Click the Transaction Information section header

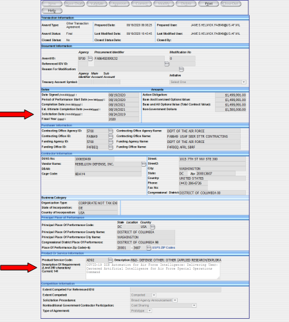145,18
